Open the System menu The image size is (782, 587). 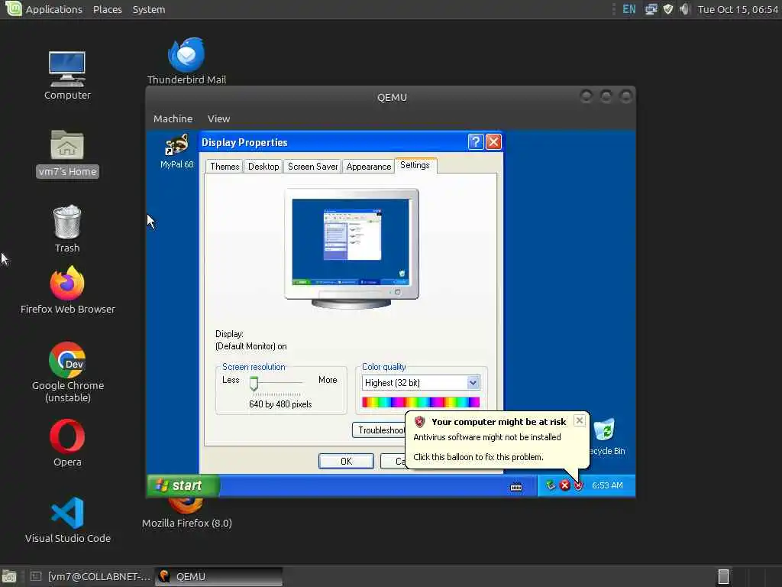(149, 9)
